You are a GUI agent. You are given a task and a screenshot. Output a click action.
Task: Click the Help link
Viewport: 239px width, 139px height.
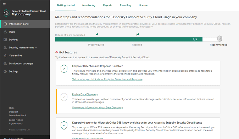[x=12, y=108]
